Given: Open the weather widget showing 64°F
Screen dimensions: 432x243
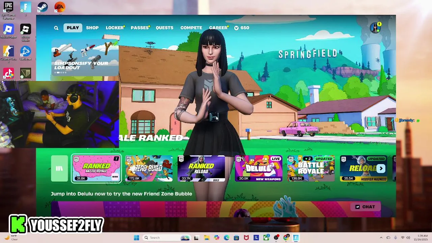Looking at the screenshot, I should click(x=11, y=238).
